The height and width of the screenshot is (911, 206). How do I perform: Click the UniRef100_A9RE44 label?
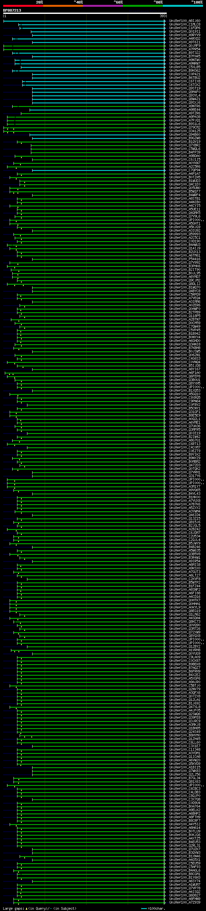[184, 110]
